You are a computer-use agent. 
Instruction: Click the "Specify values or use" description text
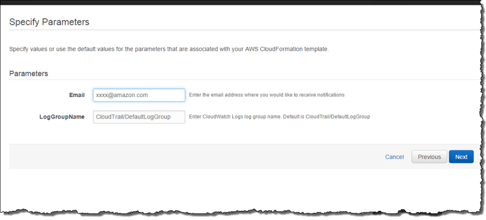[x=43, y=49]
